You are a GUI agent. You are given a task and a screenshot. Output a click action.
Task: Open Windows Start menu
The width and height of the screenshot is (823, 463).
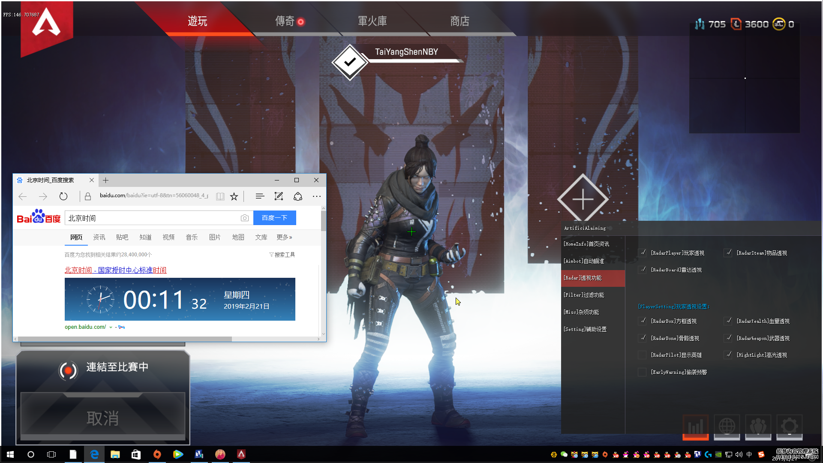pos(10,454)
